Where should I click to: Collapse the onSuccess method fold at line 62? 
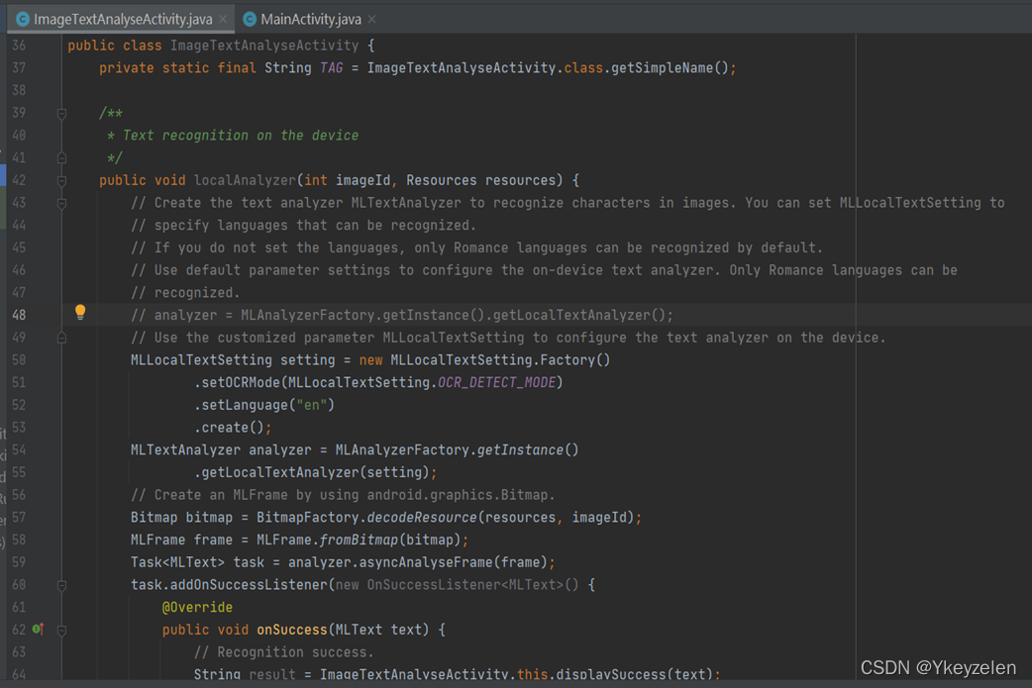(x=61, y=631)
